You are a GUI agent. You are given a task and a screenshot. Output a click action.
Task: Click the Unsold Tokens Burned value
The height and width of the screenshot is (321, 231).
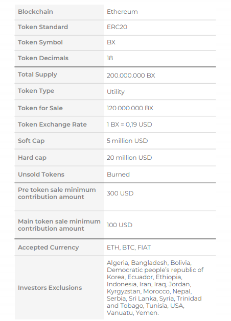[x=118, y=175]
